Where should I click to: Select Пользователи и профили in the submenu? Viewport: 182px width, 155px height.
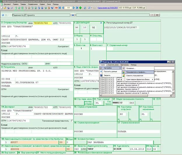pos(138,72)
